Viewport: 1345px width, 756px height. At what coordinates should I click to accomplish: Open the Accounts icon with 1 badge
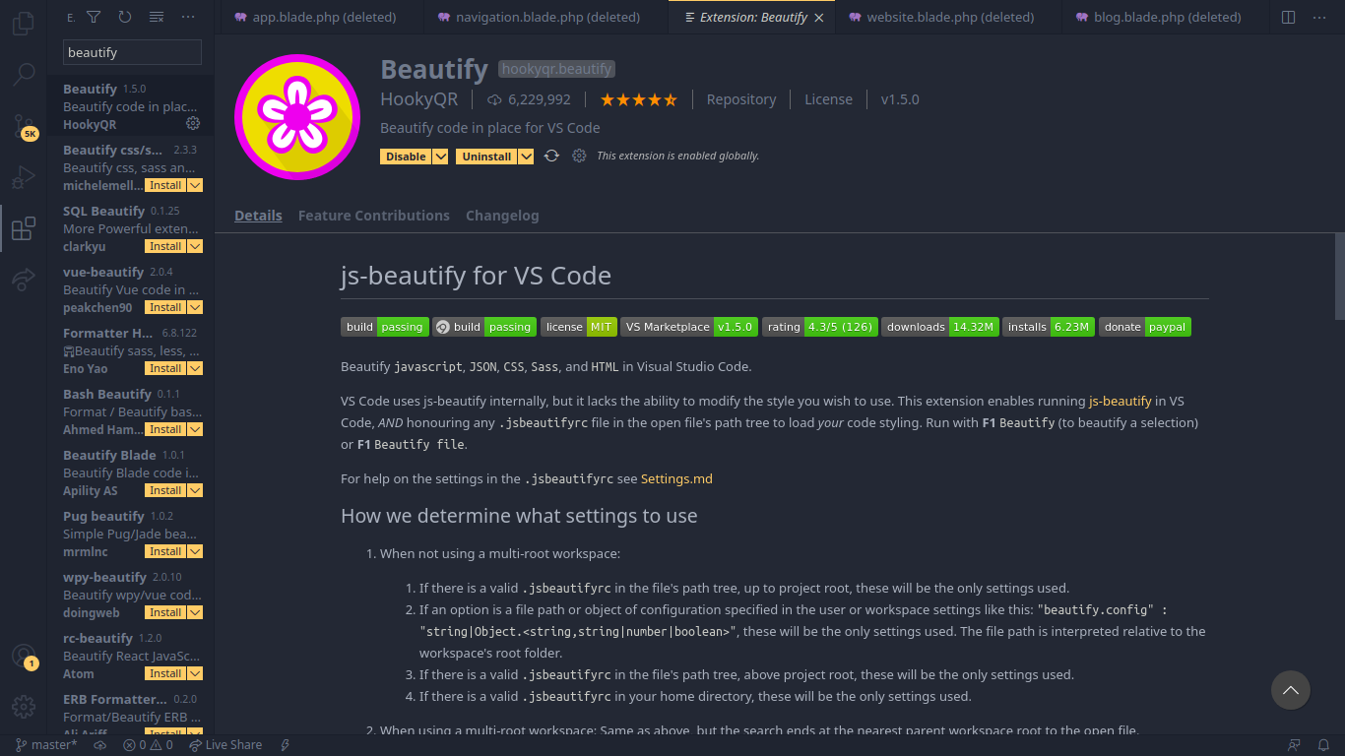click(x=24, y=657)
